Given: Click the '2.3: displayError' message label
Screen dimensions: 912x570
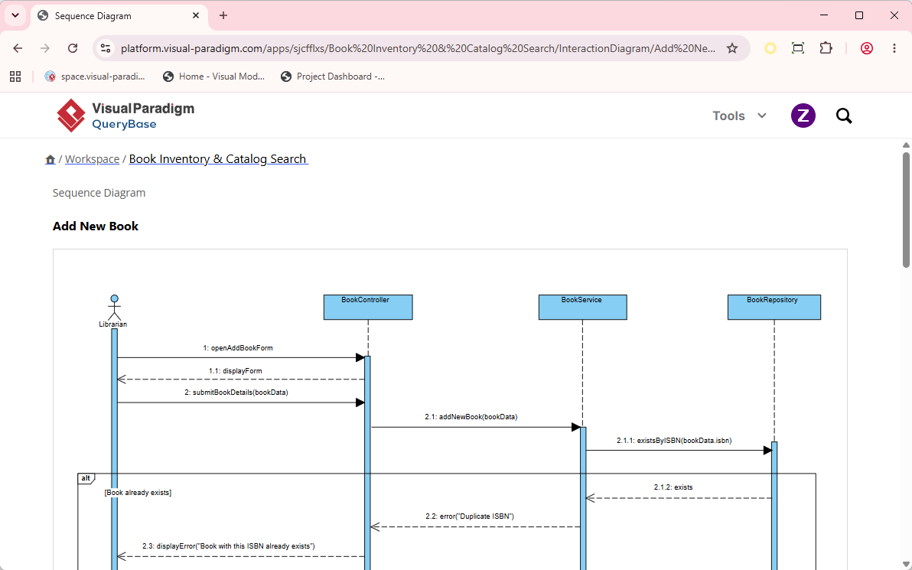Looking at the screenshot, I should [x=229, y=546].
